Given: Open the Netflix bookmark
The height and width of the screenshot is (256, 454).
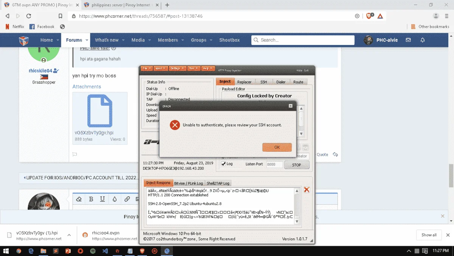Looking at the screenshot, I should pyautogui.click(x=15, y=26).
